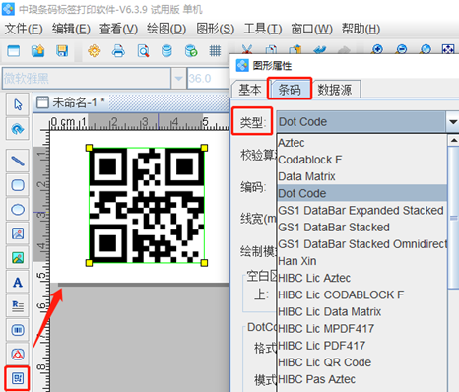The image size is (459, 392).
Task: Open the font name dropdown arrow
Action: (x=178, y=79)
